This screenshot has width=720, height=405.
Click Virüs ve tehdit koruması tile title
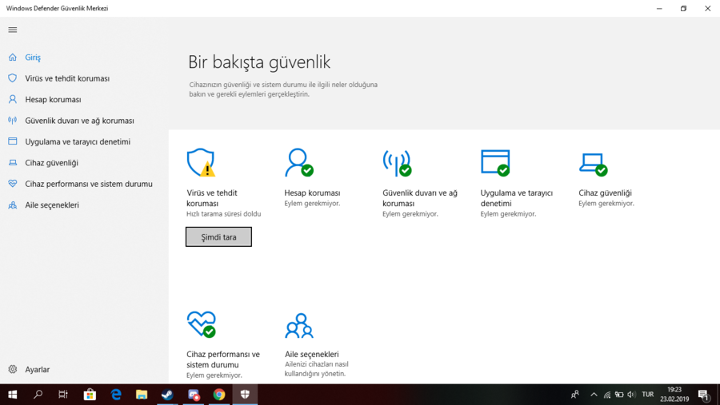tap(212, 198)
